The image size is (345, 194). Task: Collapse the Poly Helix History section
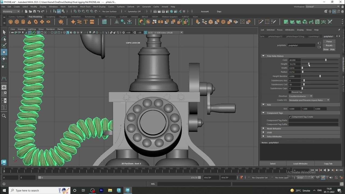coord(263,56)
